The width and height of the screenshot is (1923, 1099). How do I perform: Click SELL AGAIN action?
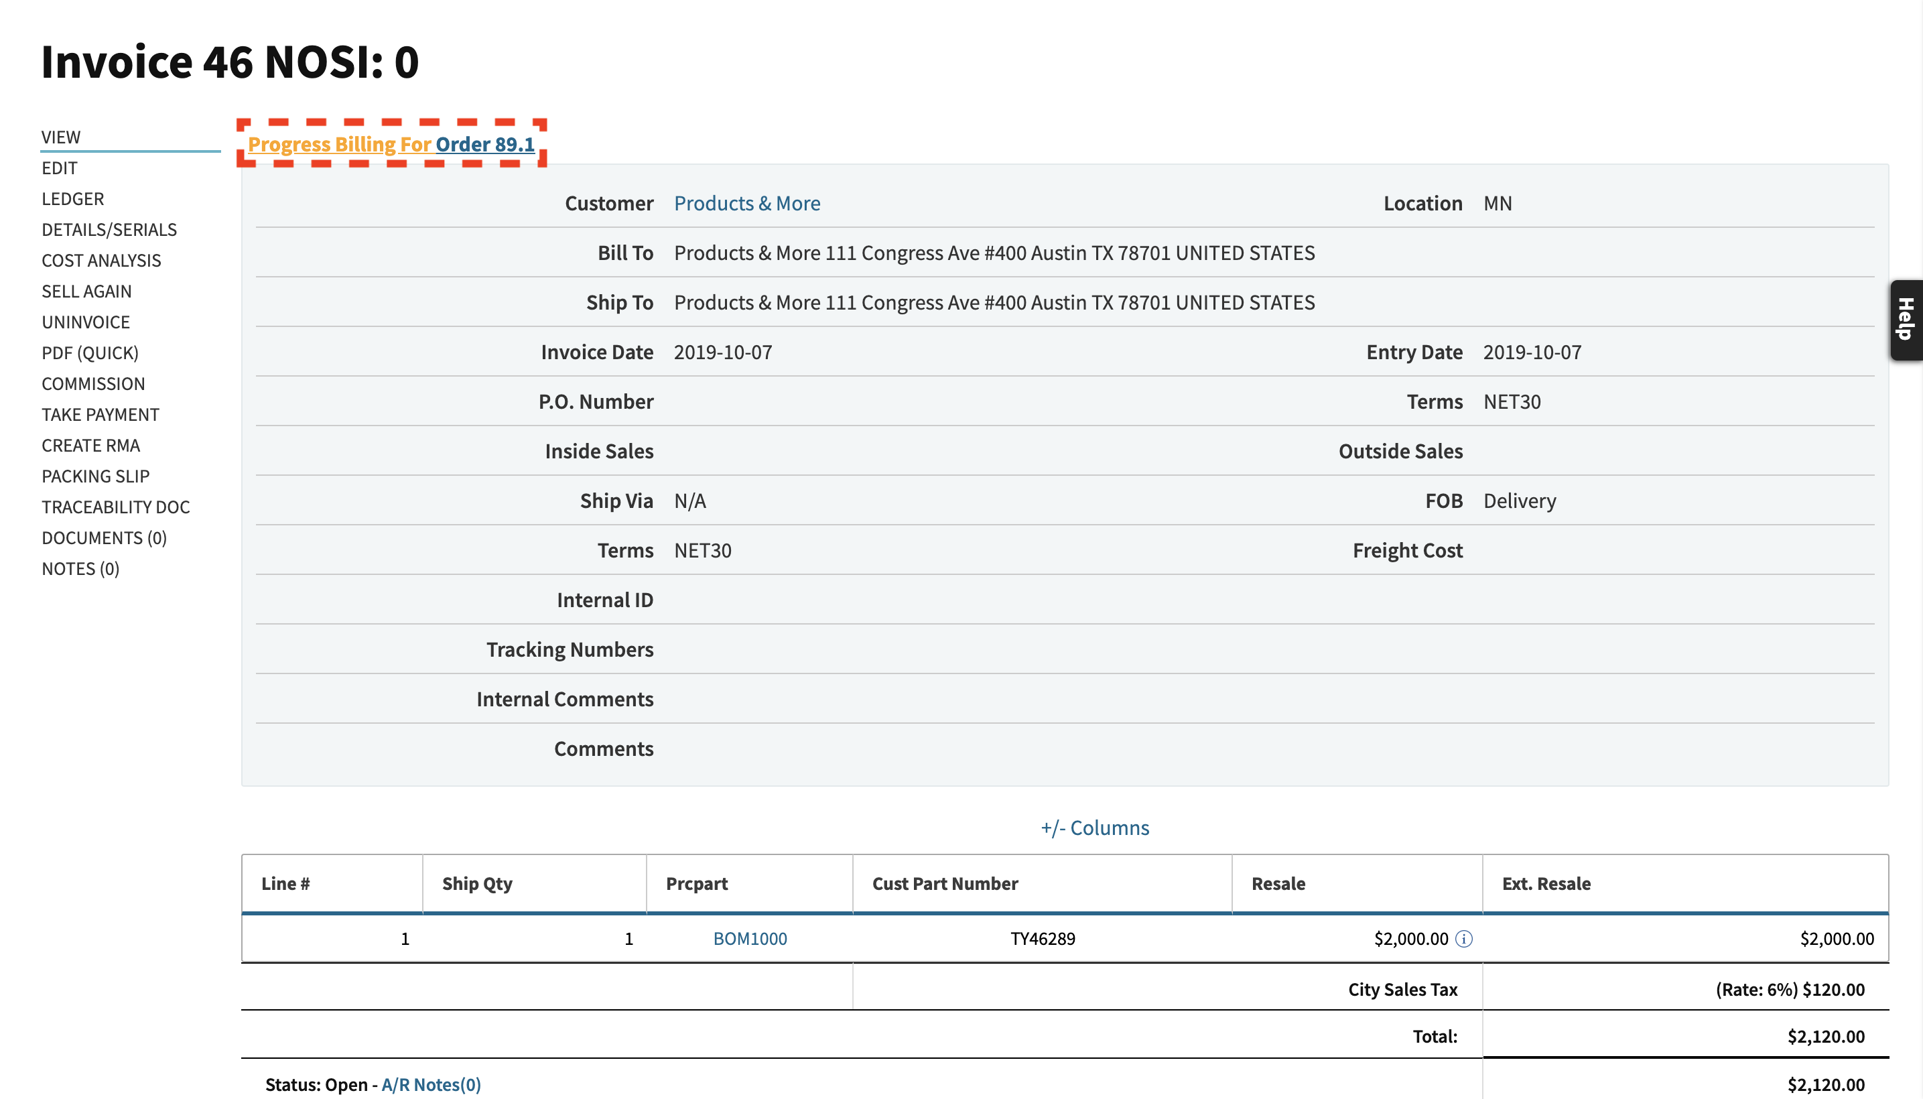(84, 291)
